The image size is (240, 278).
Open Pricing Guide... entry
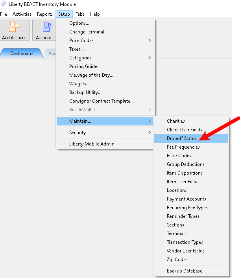click(105, 66)
